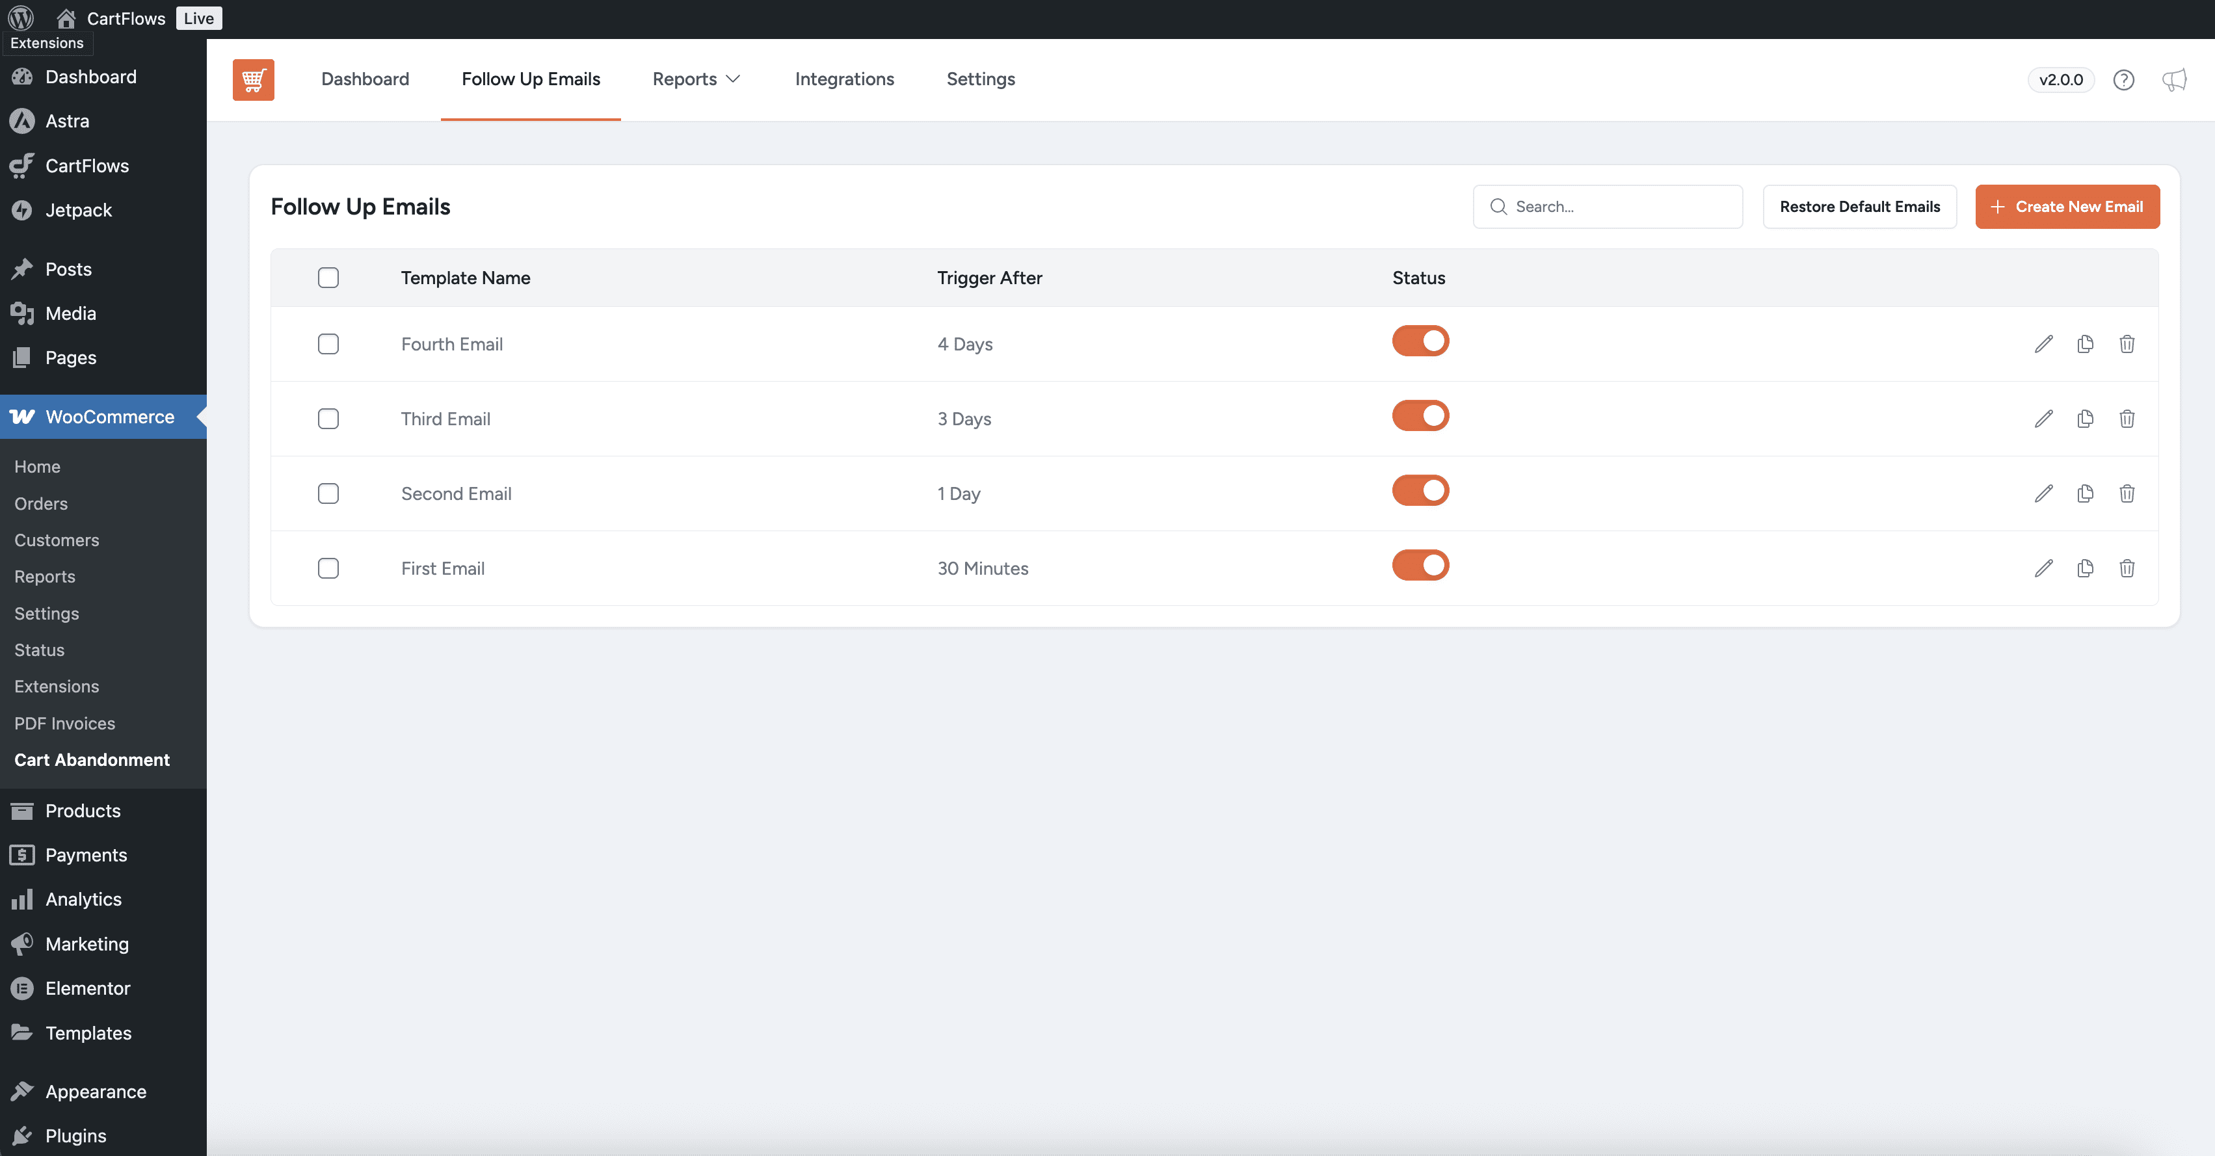This screenshot has height=1156, width=2215.
Task: Delete the Fourth Email template
Action: (2127, 344)
